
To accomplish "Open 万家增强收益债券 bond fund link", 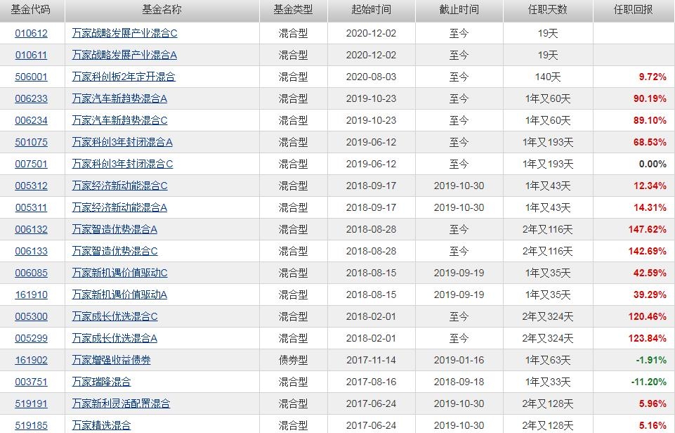I will pyautogui.click(x=111, y=360).
